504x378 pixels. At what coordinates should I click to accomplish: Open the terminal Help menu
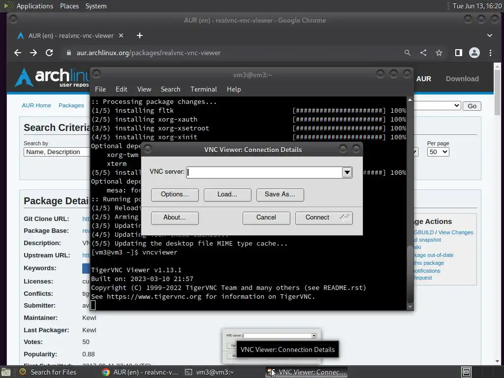pos(234,90)
